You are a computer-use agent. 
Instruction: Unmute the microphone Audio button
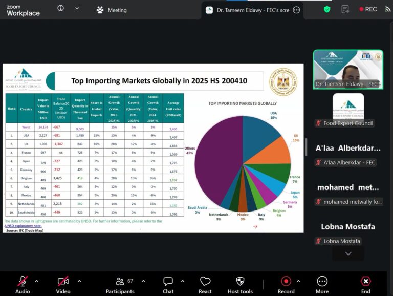[23, 285]
